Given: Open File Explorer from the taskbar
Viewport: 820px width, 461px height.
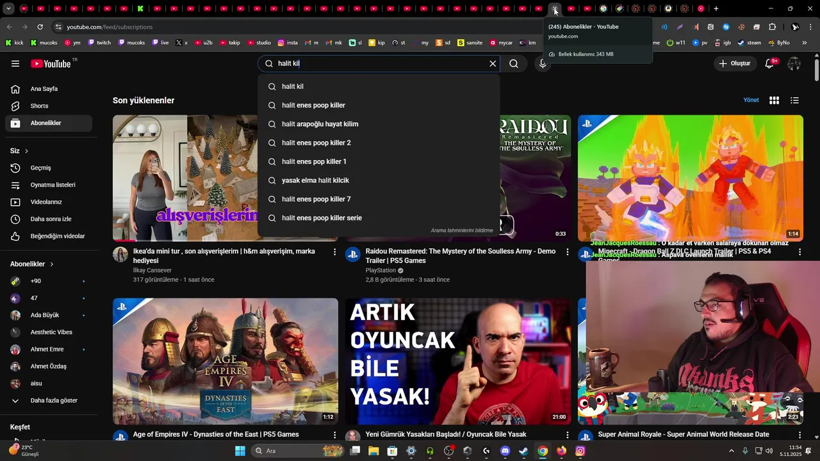Looking at the screenshot, I should coord(373,451).
